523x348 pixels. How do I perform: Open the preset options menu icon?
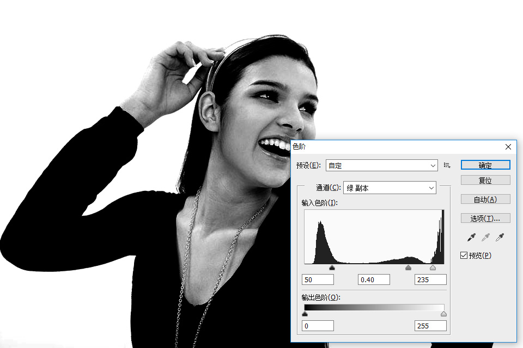pyautogui.click(x=447, y=165)
